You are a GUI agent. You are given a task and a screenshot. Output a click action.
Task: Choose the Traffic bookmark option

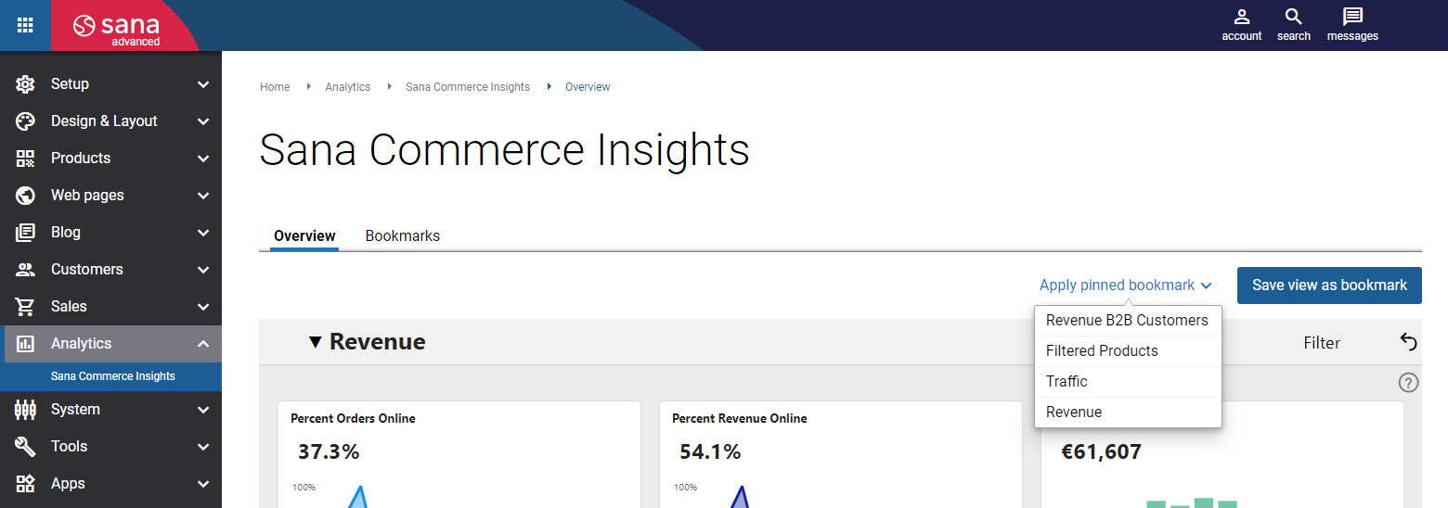[1128, 382]
